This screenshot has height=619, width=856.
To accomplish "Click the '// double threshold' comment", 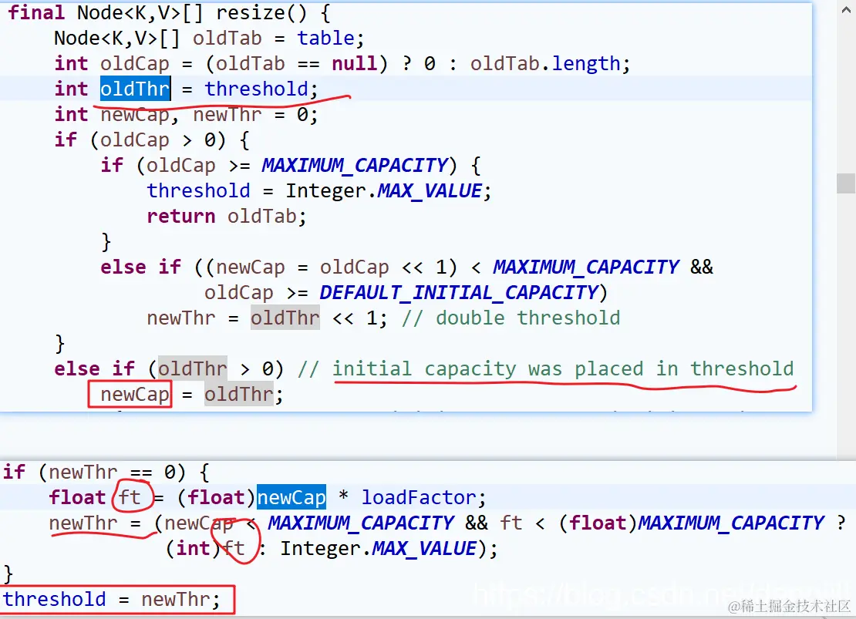I will (511, 318).
